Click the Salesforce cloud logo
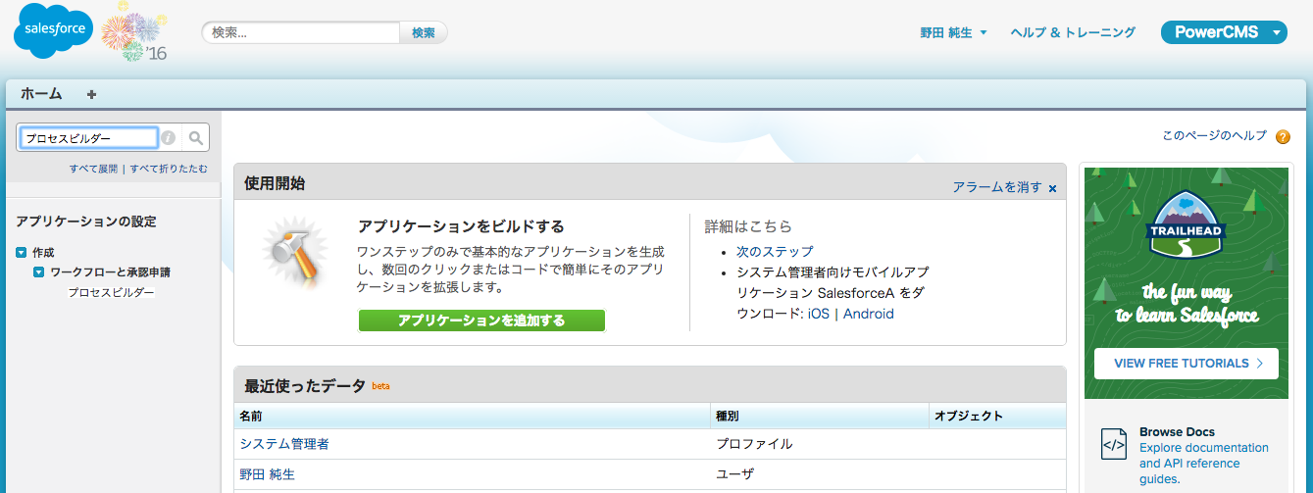Viewport: 1313px width, 493px height. 53,30
